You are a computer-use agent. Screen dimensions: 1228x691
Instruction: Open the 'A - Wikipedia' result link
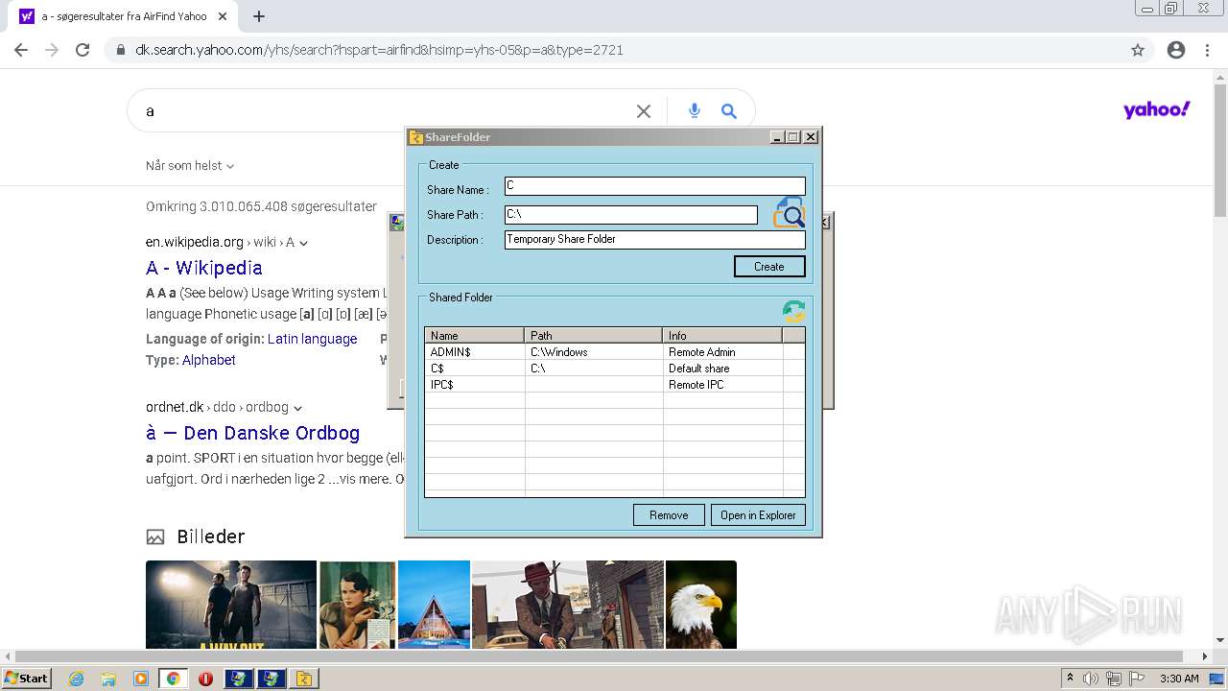204,268
